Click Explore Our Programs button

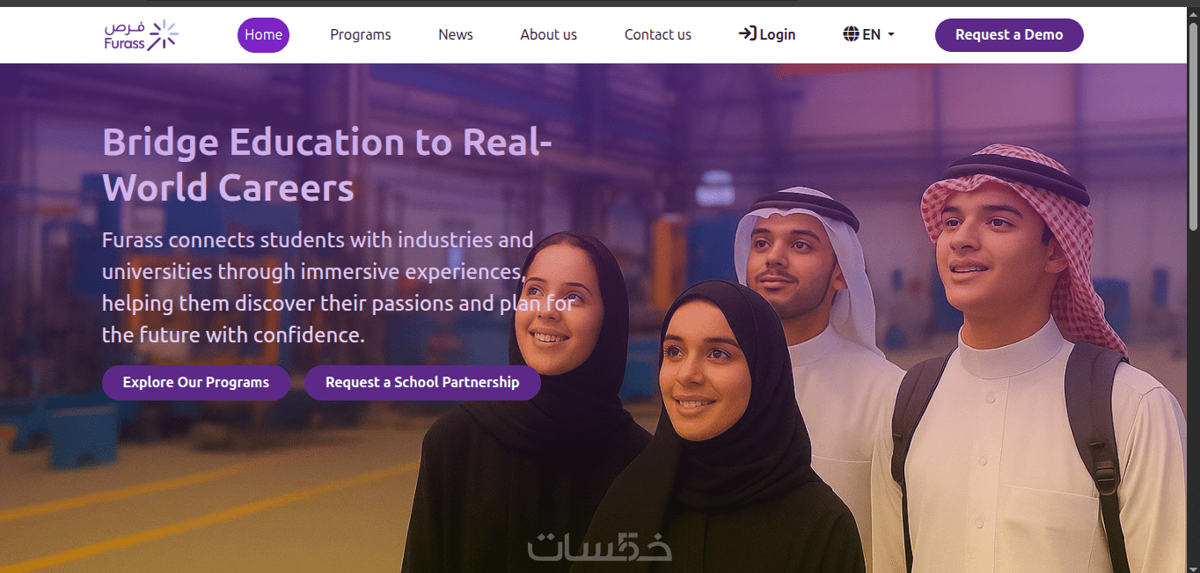tap(196, 383)
